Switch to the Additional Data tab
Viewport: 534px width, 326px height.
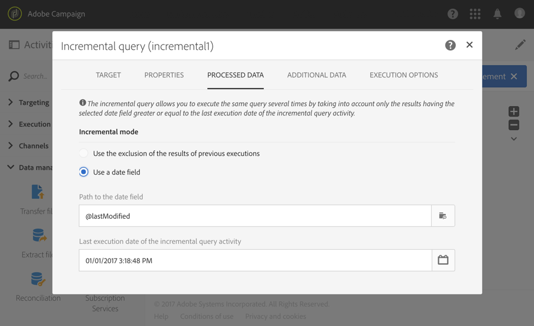click(x=317, y=75)
